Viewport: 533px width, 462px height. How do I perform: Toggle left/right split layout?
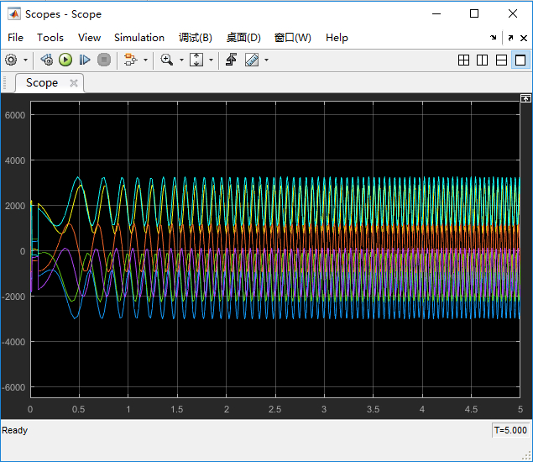coord(482,60)
